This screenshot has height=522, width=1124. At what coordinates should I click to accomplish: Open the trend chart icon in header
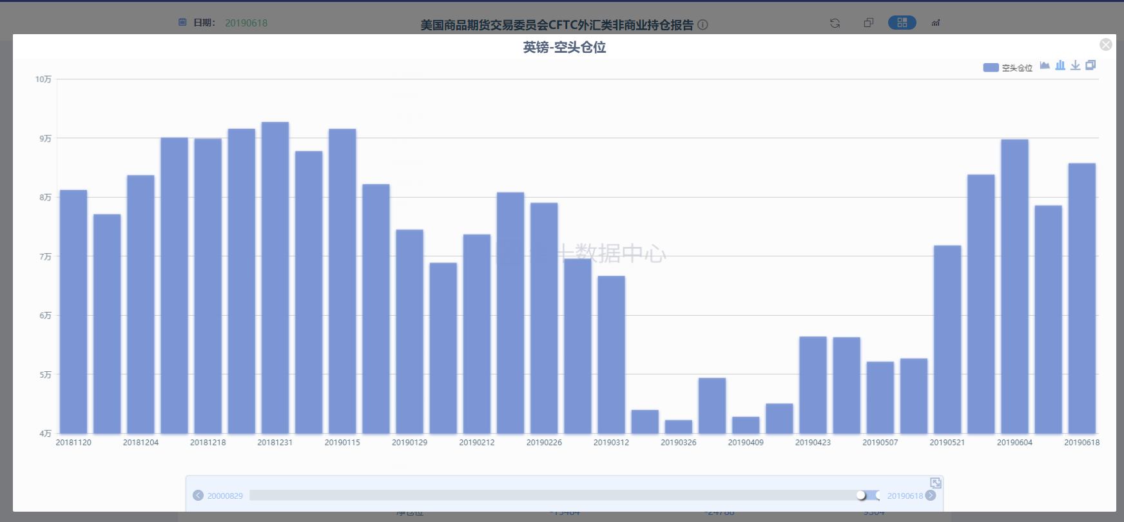(x=935, y=23)
